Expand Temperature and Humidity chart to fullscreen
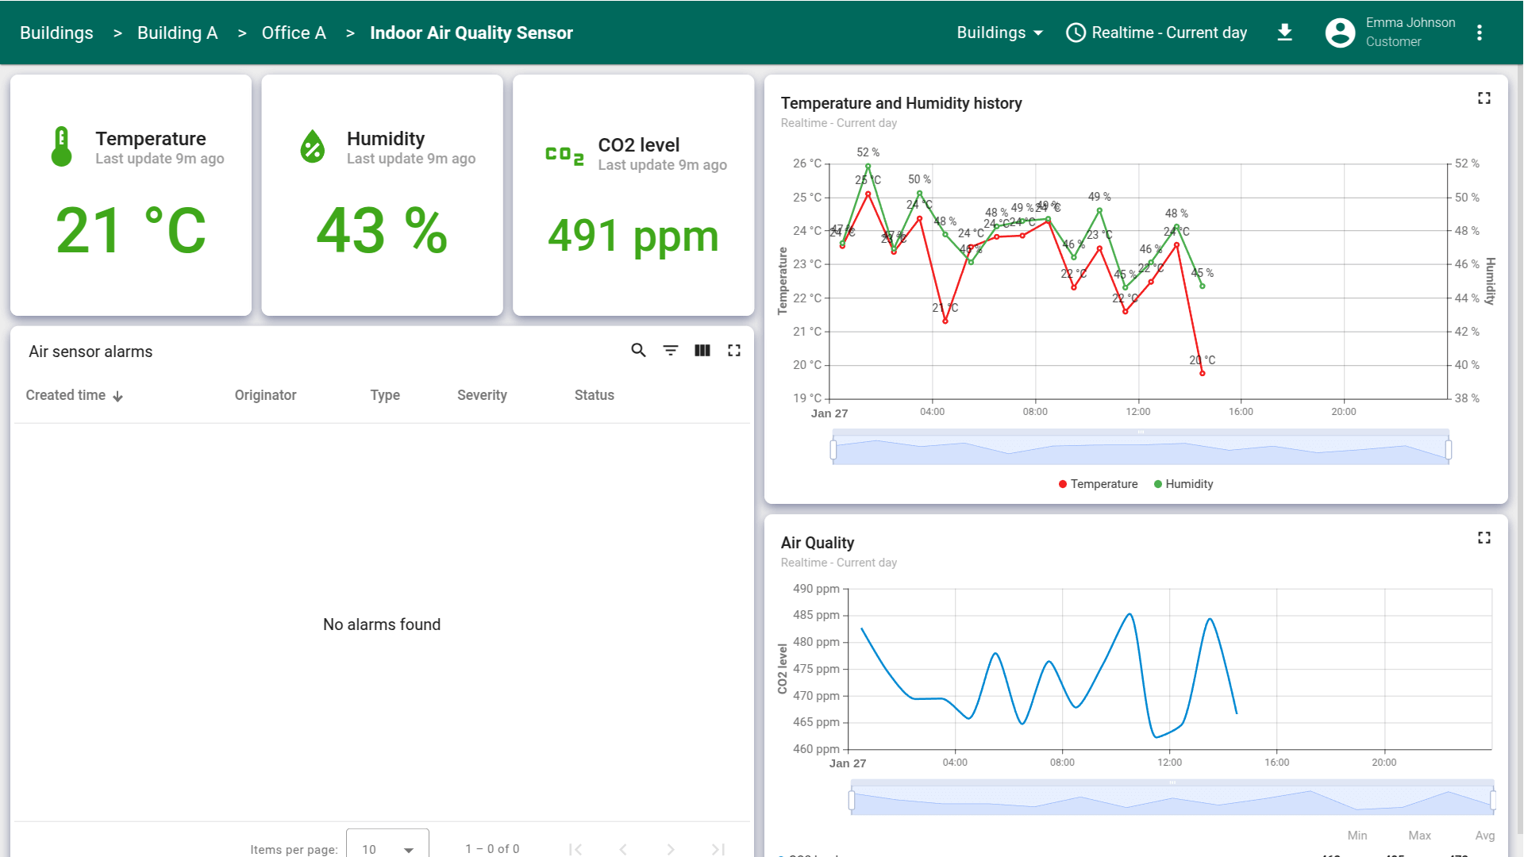Screen dimensions: 1524x857 coord(1484,98)
